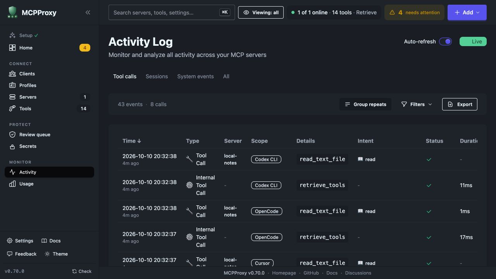Click the Codex CLI scope on read_text_file row
The image size is (496, 279).
[266, 159]
